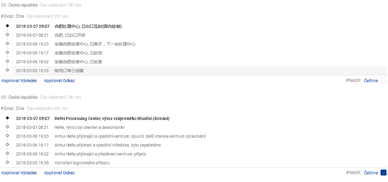Enable the unchecked Přeložit checkbox in the upper block

383,80
